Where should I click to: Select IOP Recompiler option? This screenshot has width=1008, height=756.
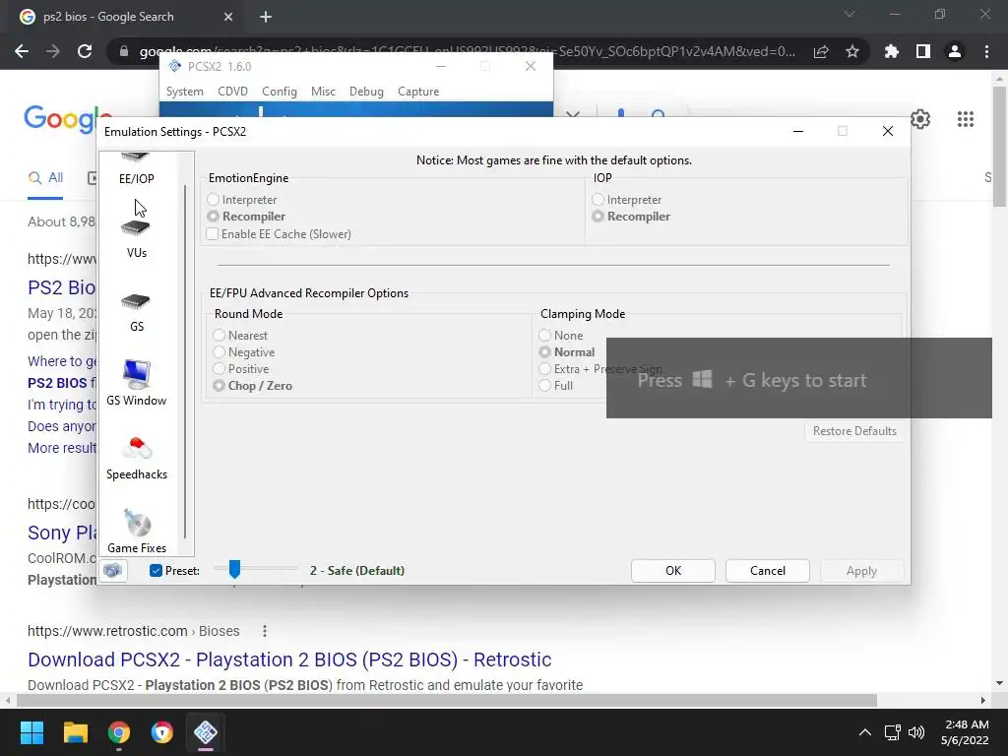click(x=631, y=217)
